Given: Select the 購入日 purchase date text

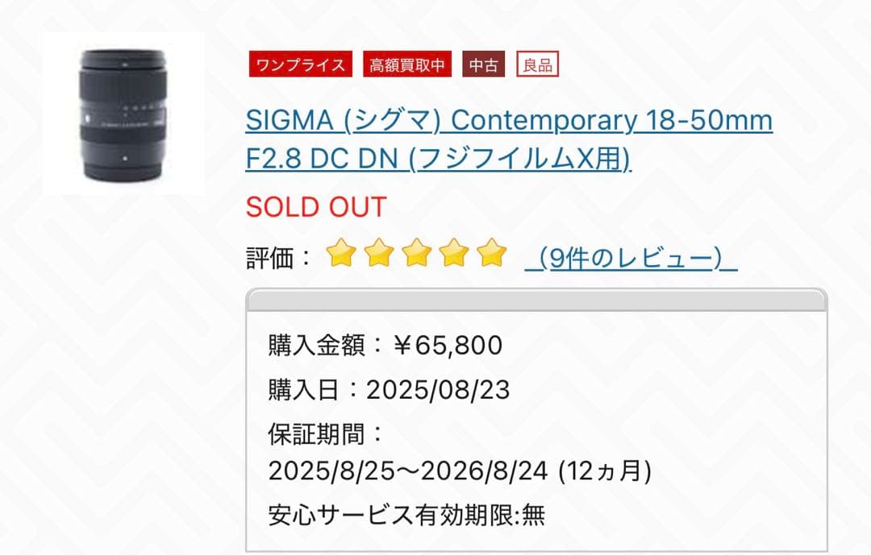Looking at the screenshot, I should click(x=387, y=389).
